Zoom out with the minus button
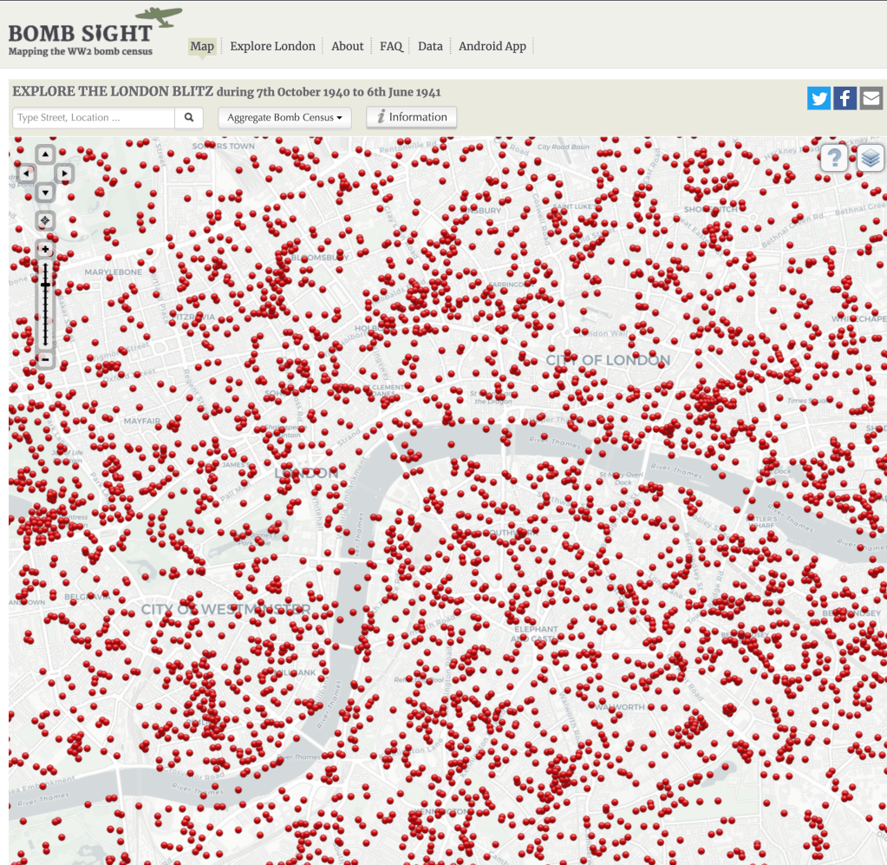Viewport: 887px width, 865px height. pos(45,359)
